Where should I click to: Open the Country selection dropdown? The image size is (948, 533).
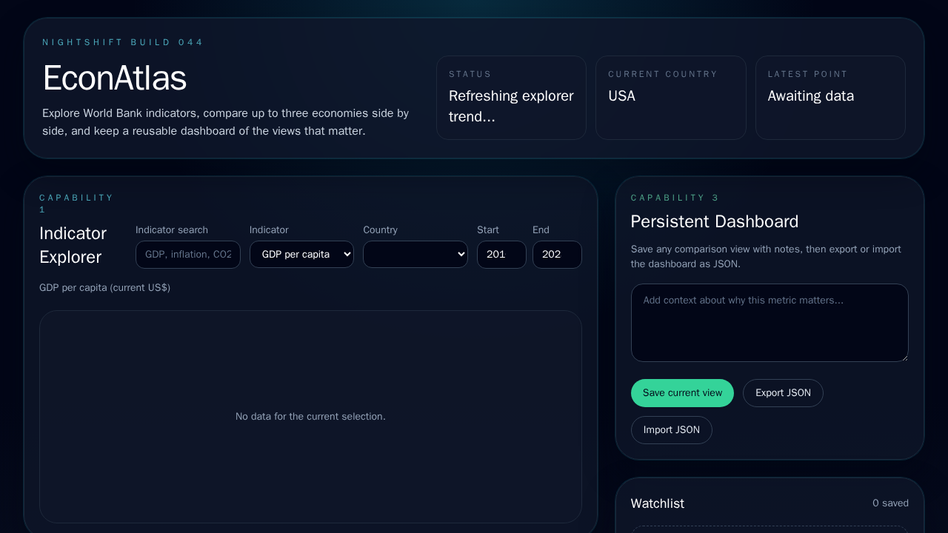[415, 254]
